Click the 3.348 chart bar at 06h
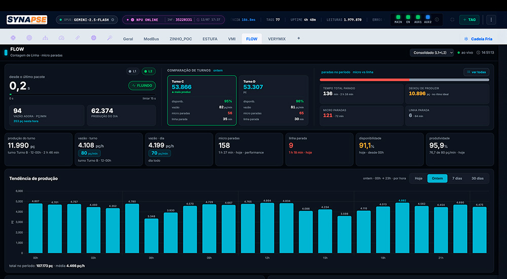This screenshot has width=507, height=279. [x=151, y=236]
